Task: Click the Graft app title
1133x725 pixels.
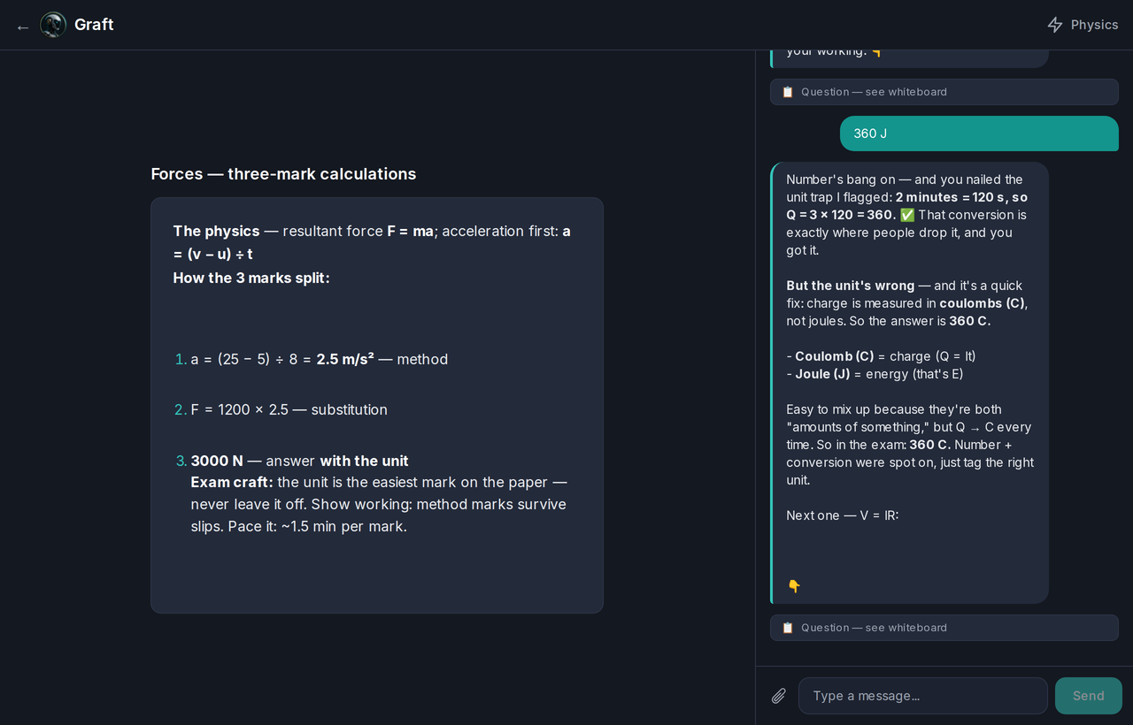Action: tap(94, 25)
